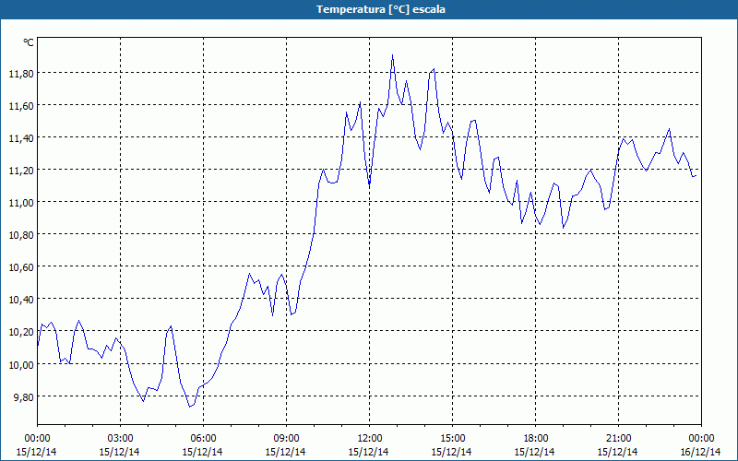Click the 11,60 y-axis value
The height and width of the screenshot is (461, 738).
[20, 106]
